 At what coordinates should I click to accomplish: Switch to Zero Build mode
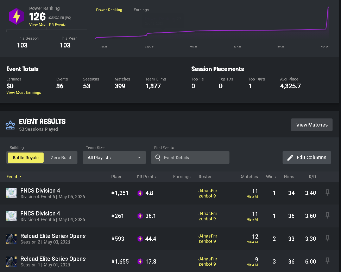pos(61,157)
